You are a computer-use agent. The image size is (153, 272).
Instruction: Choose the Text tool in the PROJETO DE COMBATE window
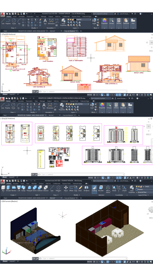[44, 106]
